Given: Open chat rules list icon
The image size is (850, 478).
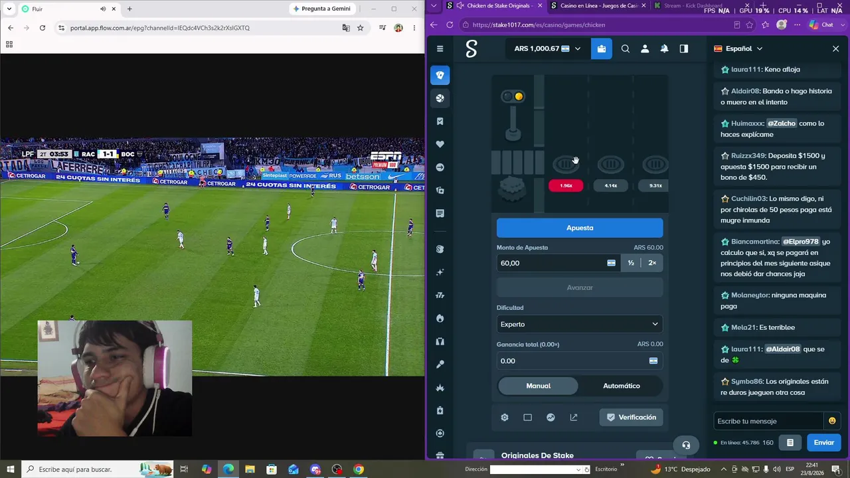Looking at the screenshot, I should click(x=790, y=442).
